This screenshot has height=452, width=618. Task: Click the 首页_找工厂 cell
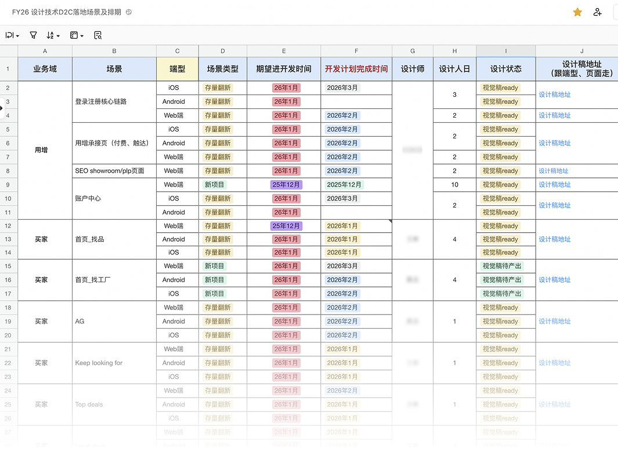coord(114,280)
